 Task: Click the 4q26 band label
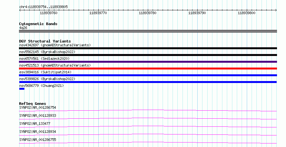click(x=23, y=28)
